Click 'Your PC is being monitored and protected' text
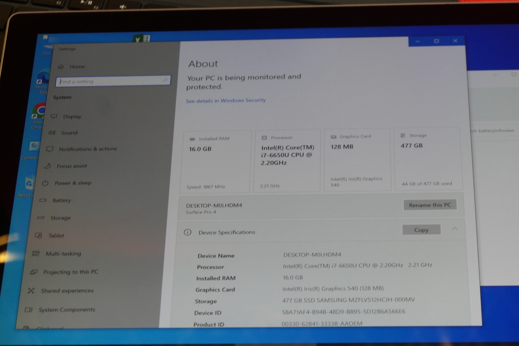The height and width of the screenshot is (346, 519). (244, 82)
